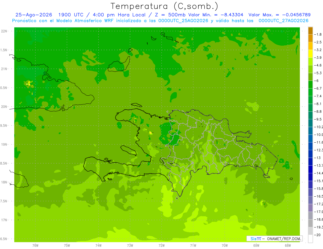Click the "4:00 pm Hora Local" text
The width and height of the screenshot is (323, 249).
pyautogui.click(x=119, y=15)
